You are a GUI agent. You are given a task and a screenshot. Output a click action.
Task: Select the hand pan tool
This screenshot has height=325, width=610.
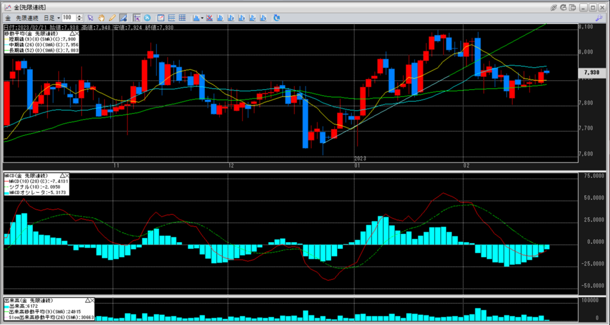101,18
